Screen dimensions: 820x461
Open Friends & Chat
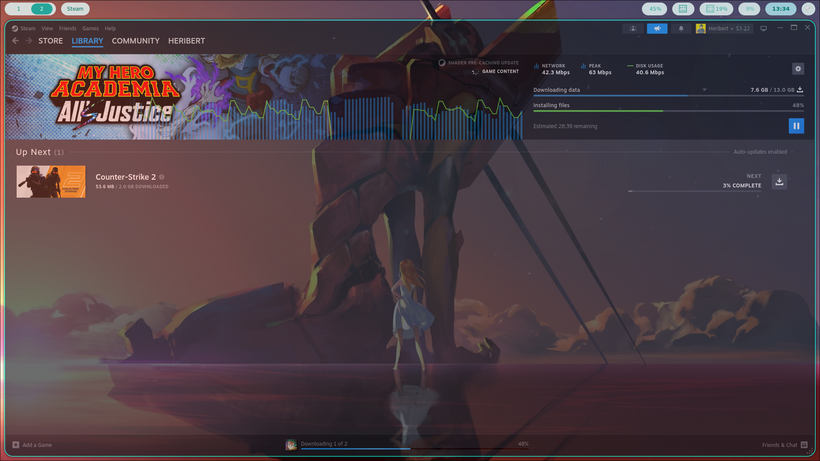pyautogui.click(x=779, y=445)
